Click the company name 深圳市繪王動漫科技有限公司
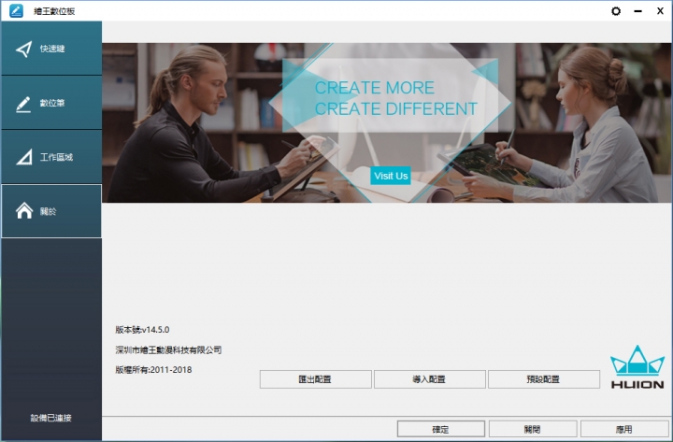 [168, 350]
